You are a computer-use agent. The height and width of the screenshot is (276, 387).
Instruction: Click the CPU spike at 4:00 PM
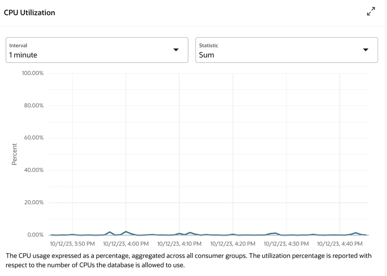[x=126, y=232]
